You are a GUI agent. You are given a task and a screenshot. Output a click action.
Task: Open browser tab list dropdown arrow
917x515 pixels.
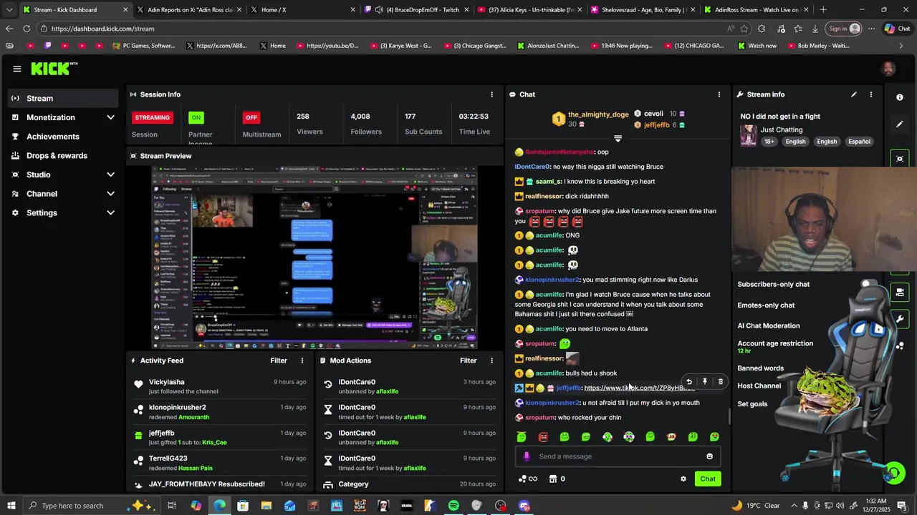tap(9, 10)
